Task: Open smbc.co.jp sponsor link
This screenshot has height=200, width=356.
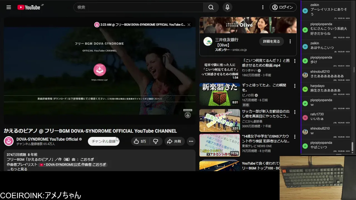Action: pyautogui.click(x=239, y=50)
